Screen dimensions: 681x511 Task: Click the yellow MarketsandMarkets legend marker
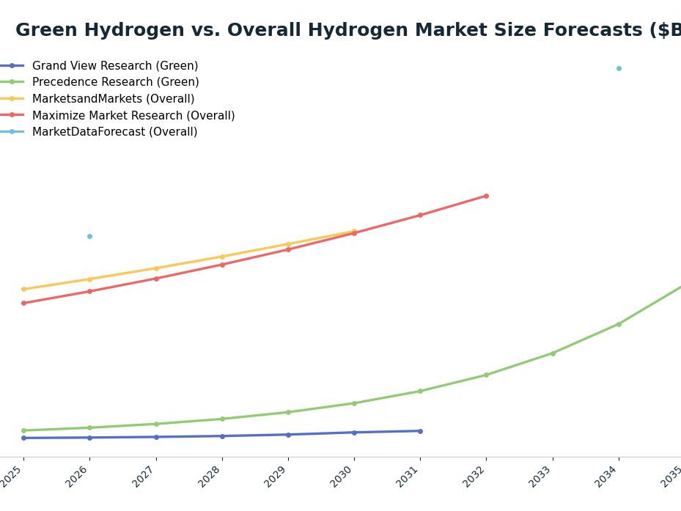[12, 99]
